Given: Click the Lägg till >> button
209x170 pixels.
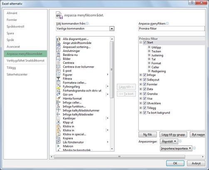Looking at the screenshot, I should coord(126,87).
